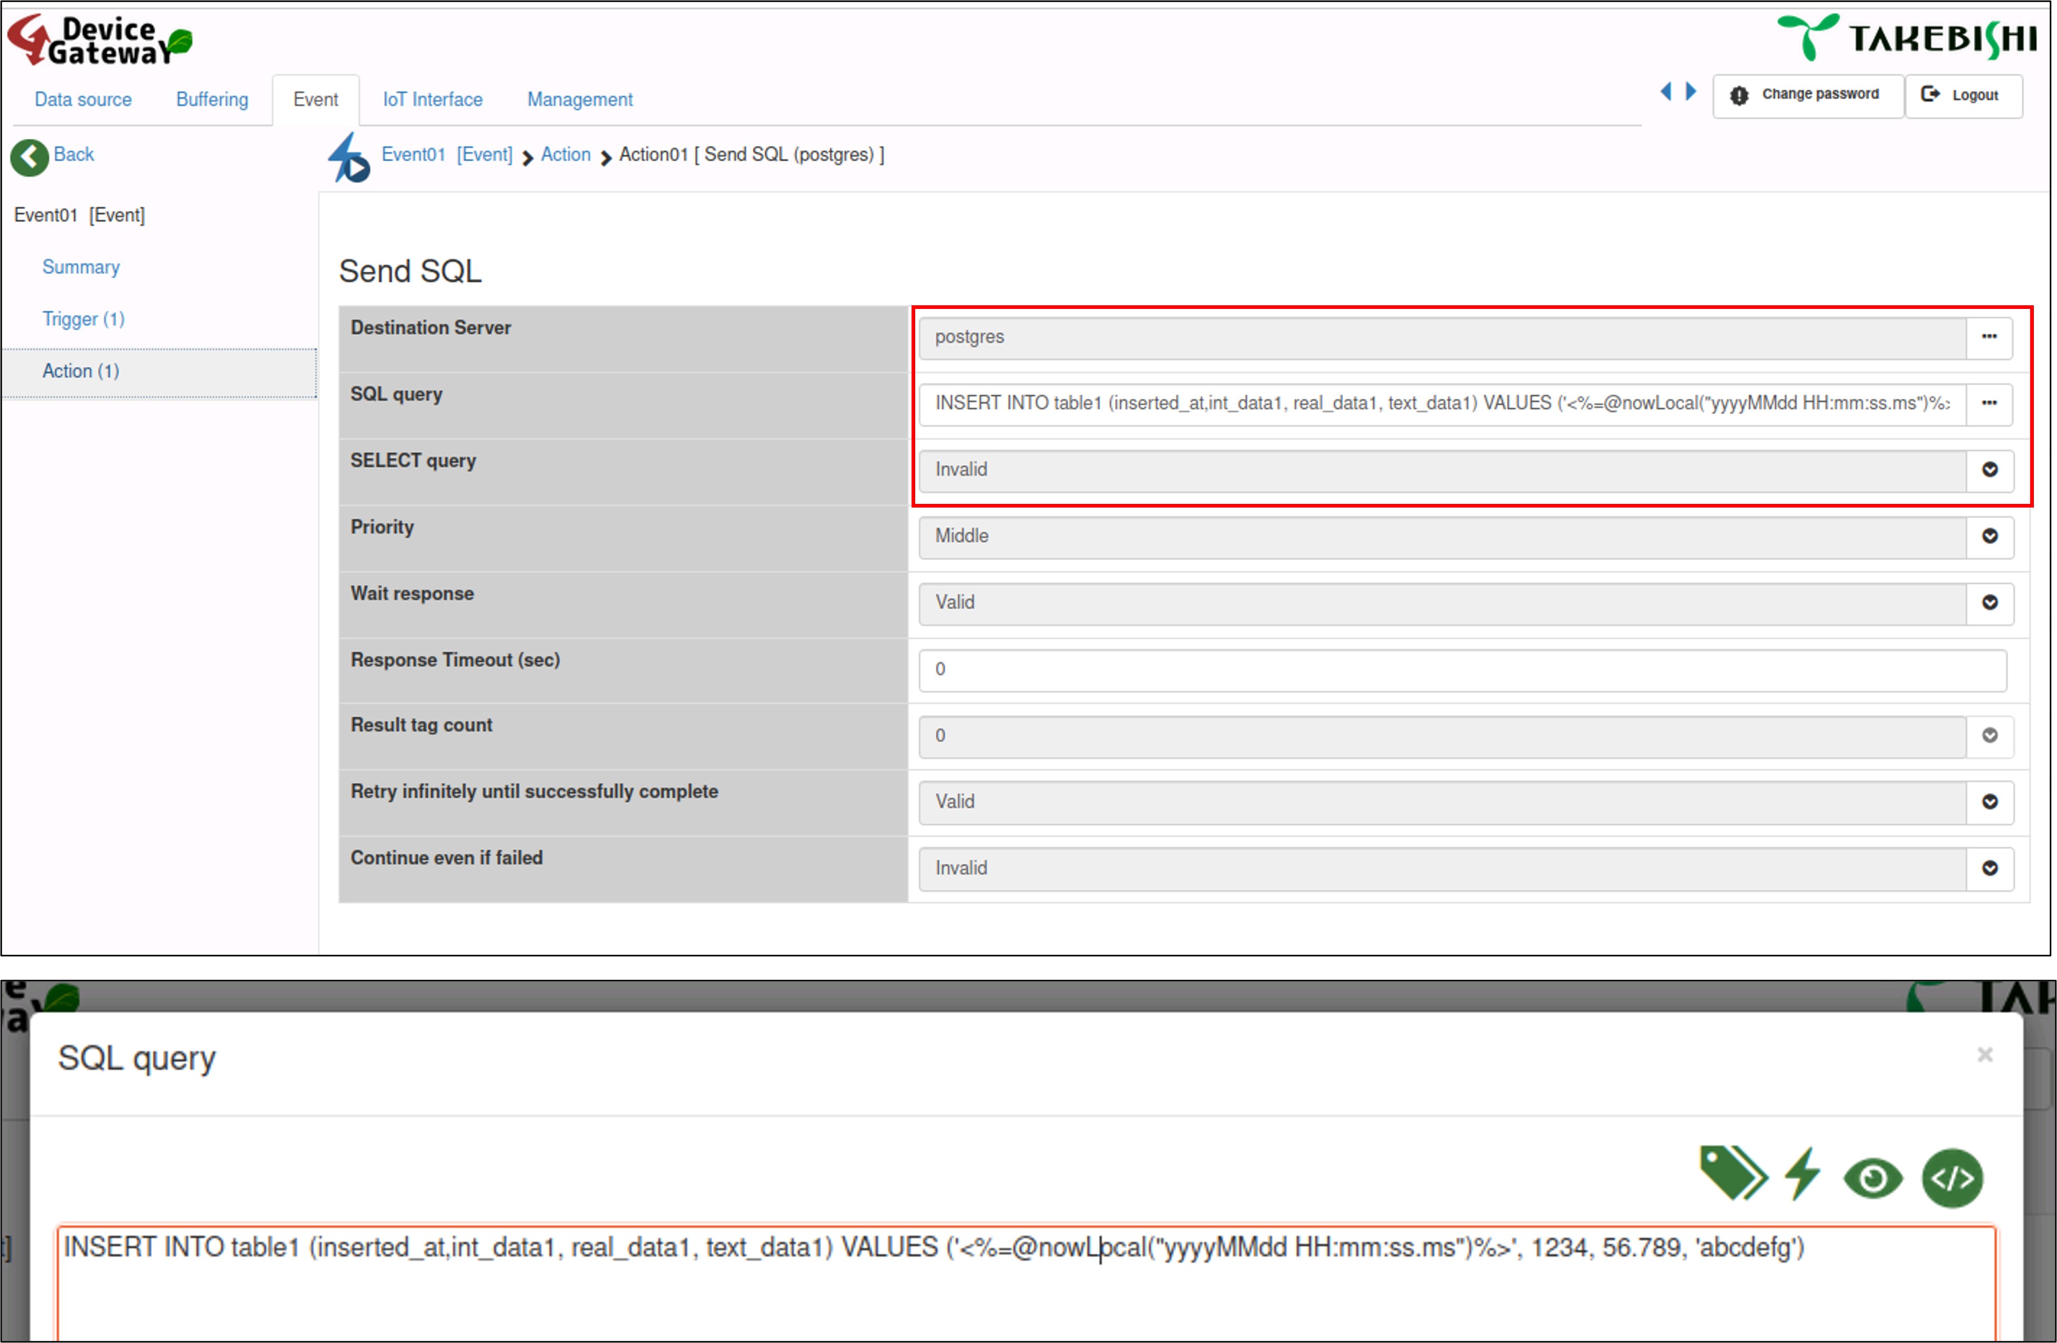Image resolution: width=2057 pixels, height=1343 pixels.
Task: Close the SQL query dialog
Action: click(x=1984, y=1055)
